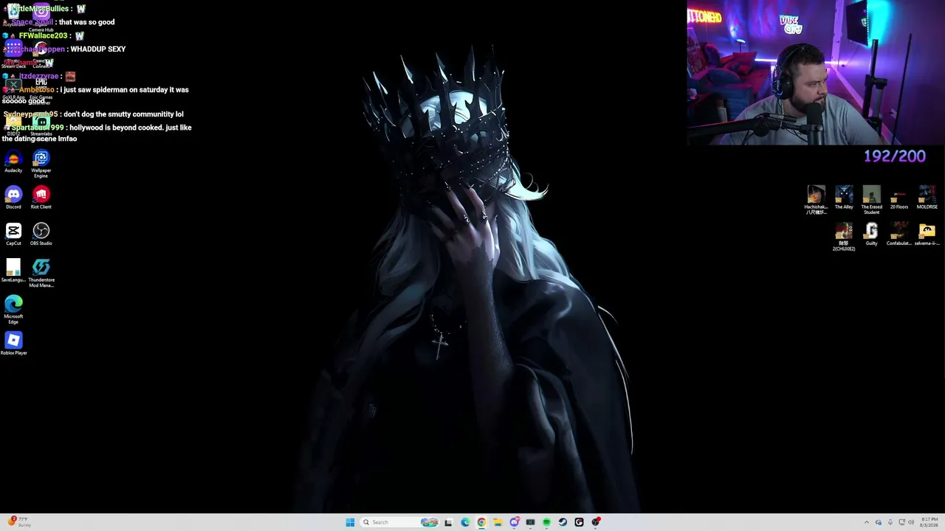
Task: Open File Explorer from the taskbar
Action: 498,522
